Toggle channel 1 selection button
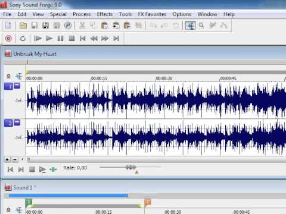 click(8, 86)
